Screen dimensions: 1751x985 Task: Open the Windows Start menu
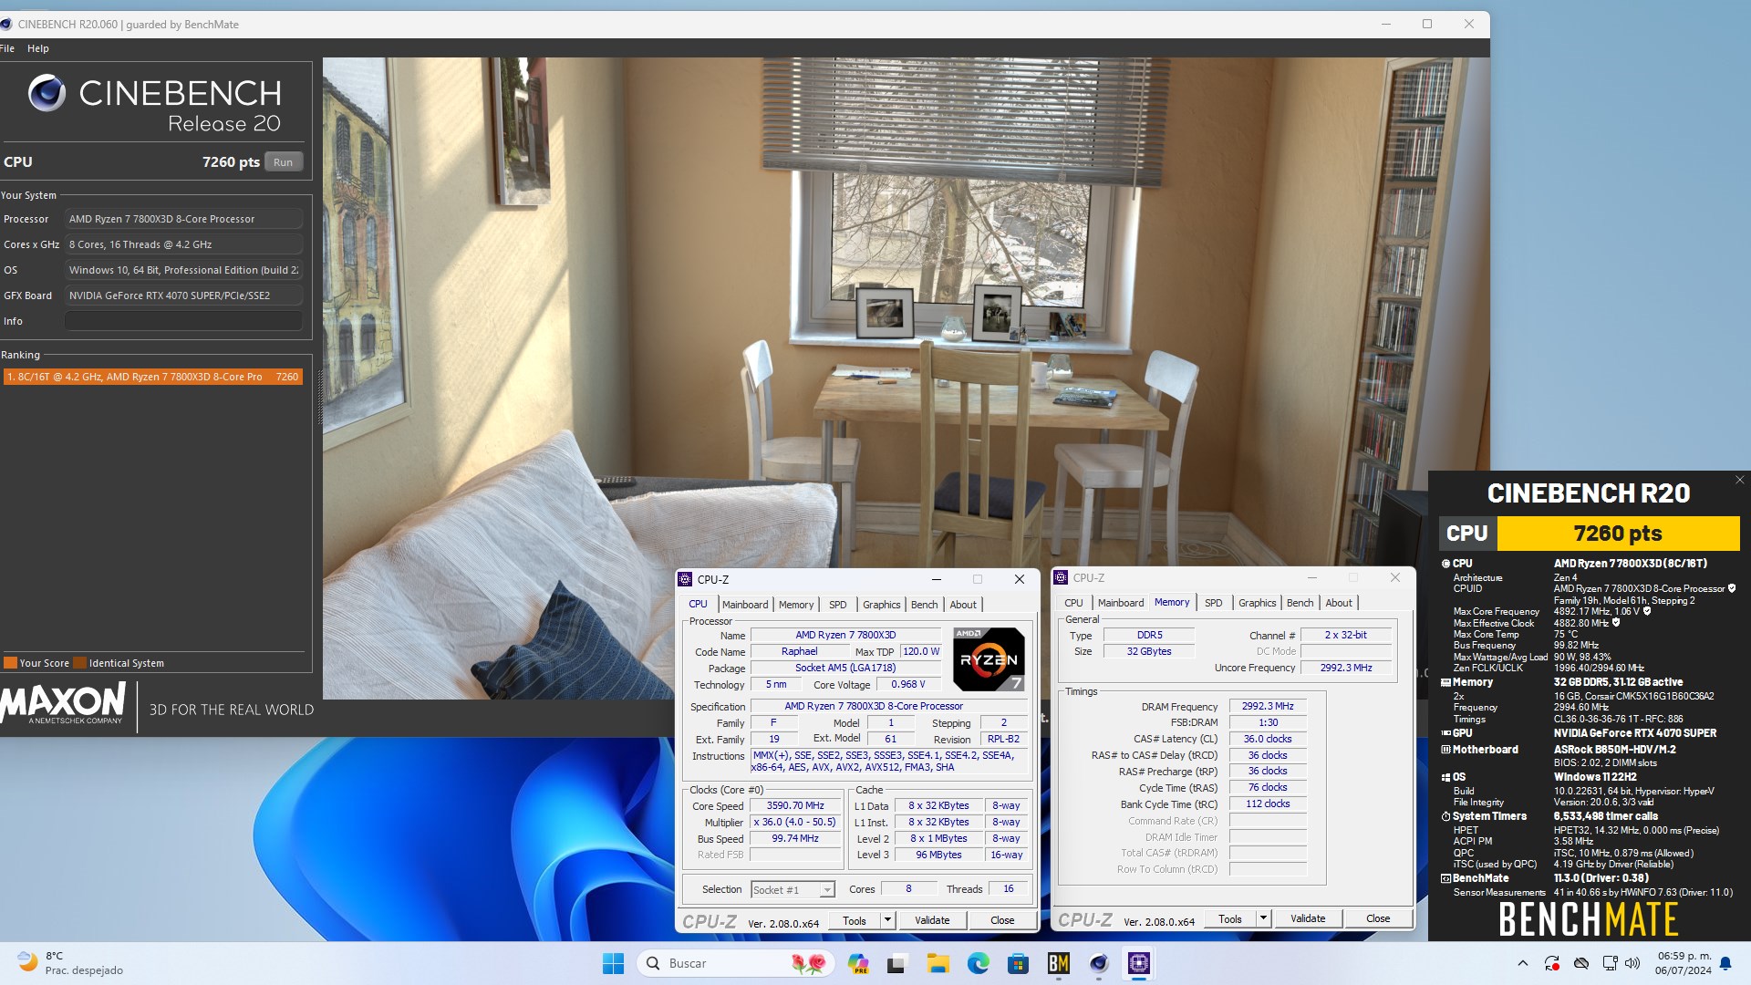[614, 963]
